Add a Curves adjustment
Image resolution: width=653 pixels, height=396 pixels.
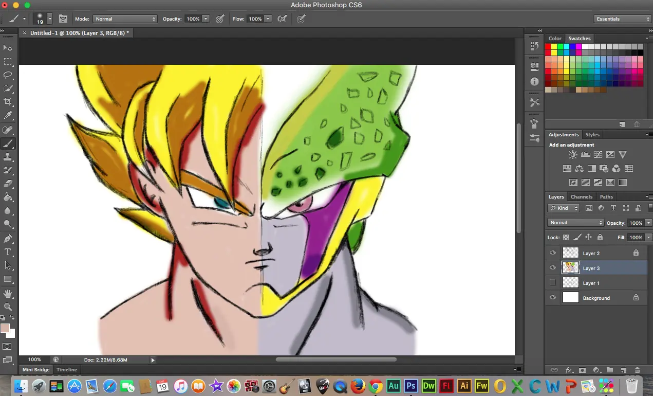click(598, 154)
